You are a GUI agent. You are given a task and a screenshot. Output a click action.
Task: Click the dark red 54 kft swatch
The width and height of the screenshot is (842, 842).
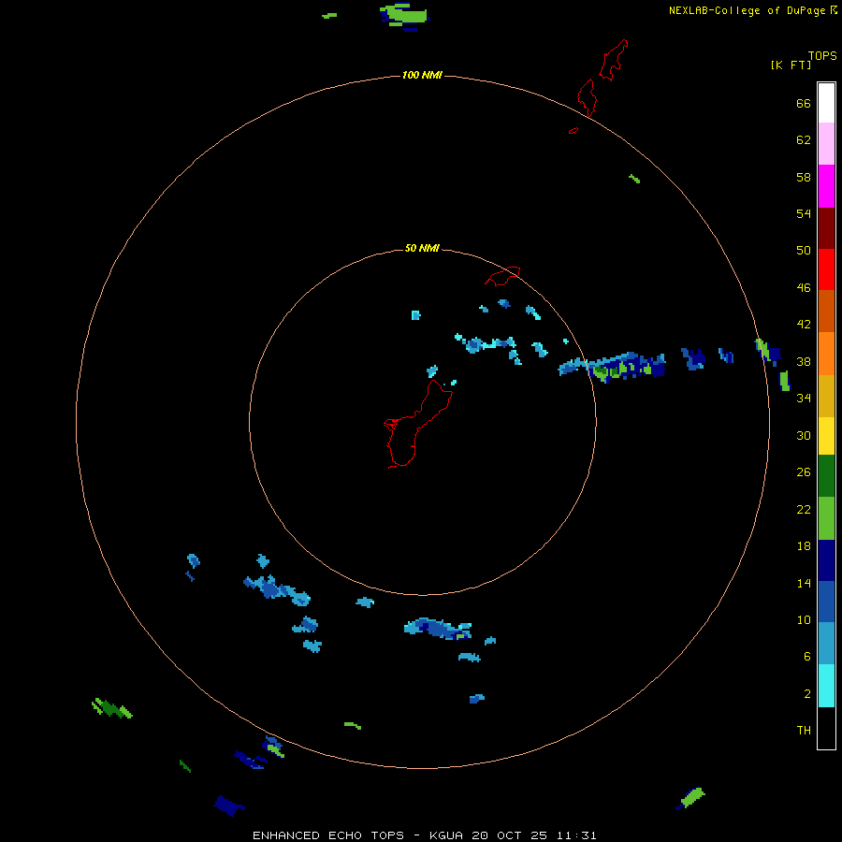click(x=826, y=227)
